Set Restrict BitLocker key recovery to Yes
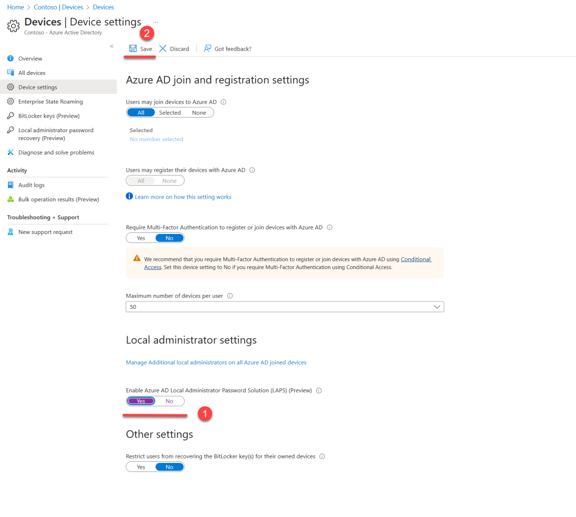The width and height of the screenshot is (576, 517). pyautogui.click(x=139, y=466)
